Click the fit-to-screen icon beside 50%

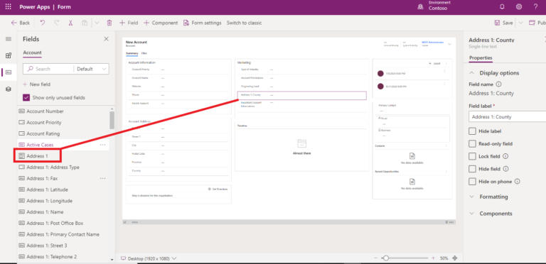(x=454, y=258)
